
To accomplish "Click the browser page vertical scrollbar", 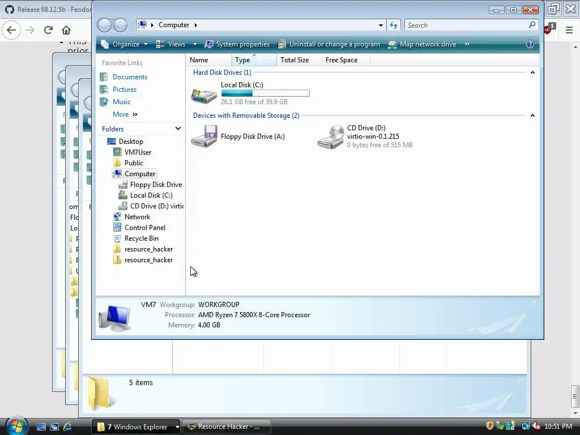I will pos(575,396).
